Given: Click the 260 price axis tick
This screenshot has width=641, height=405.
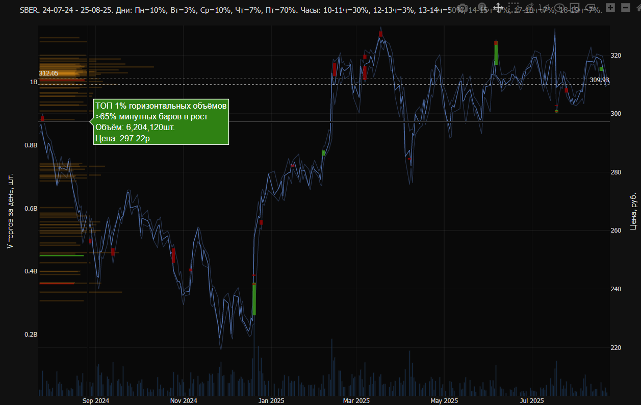Looking at the screenshot, I should 616,231.
